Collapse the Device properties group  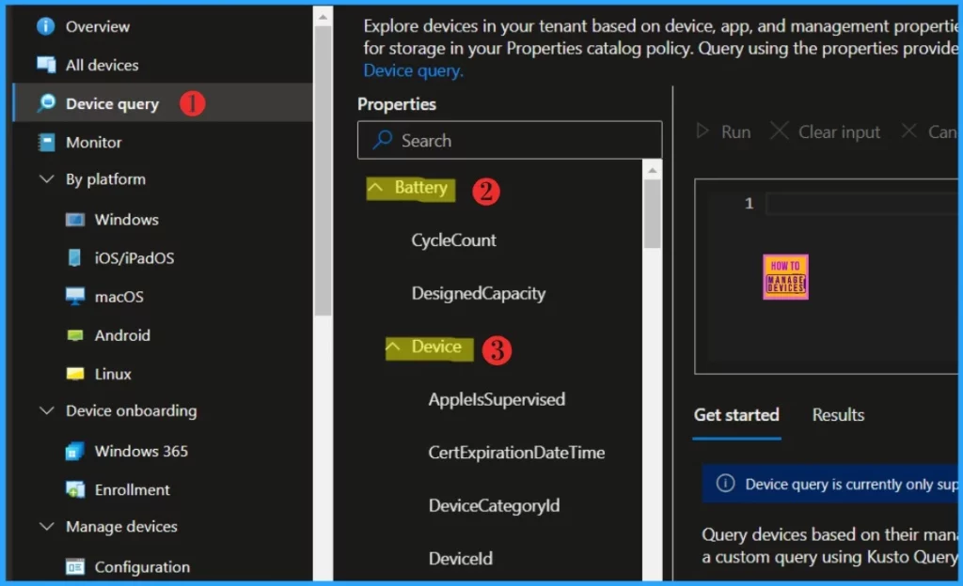pyautogui.click(x=393, y=347)
